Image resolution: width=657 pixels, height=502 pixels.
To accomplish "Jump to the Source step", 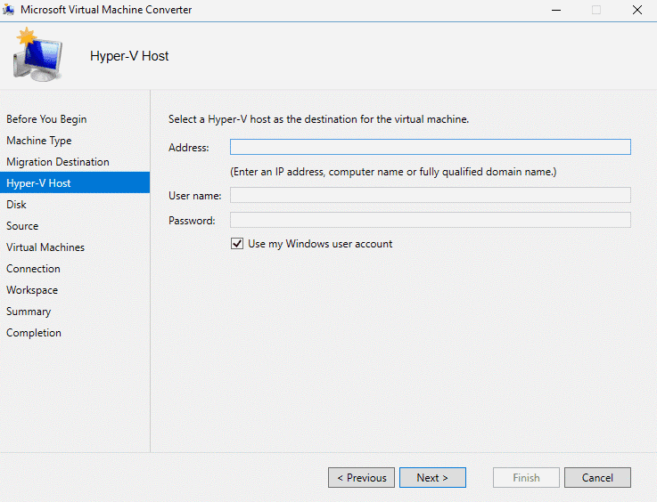I will (22, 226).
